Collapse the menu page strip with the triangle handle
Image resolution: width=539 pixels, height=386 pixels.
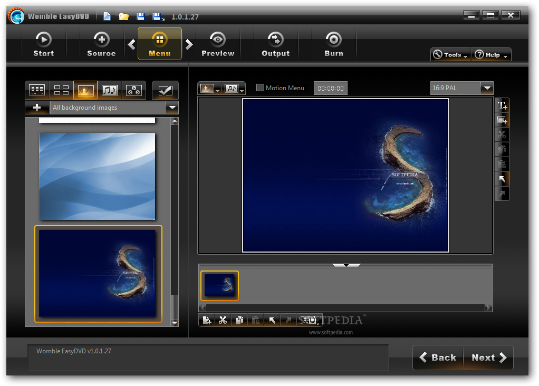346,265
